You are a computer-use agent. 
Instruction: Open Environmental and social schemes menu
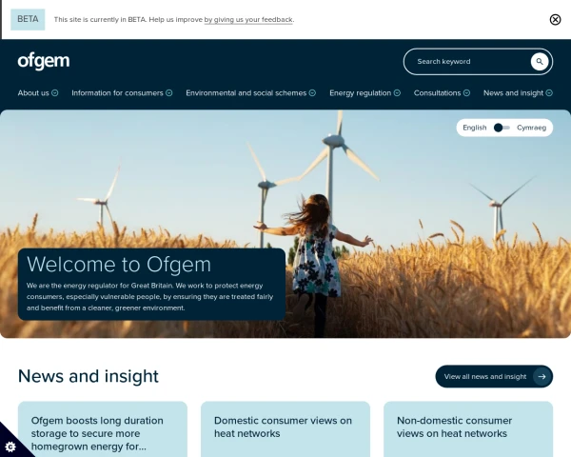coord(246,93)
